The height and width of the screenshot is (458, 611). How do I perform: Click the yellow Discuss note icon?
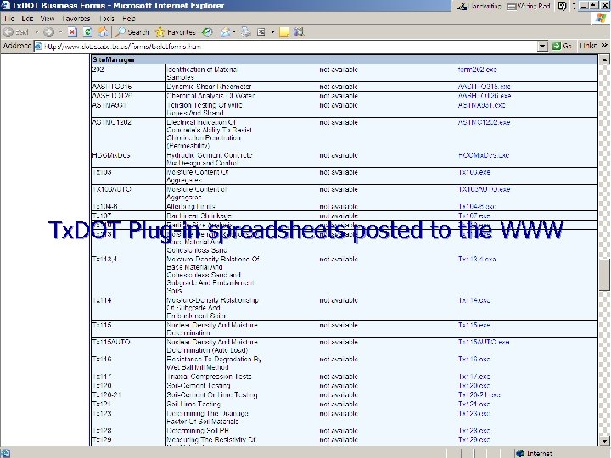[284, 32]
